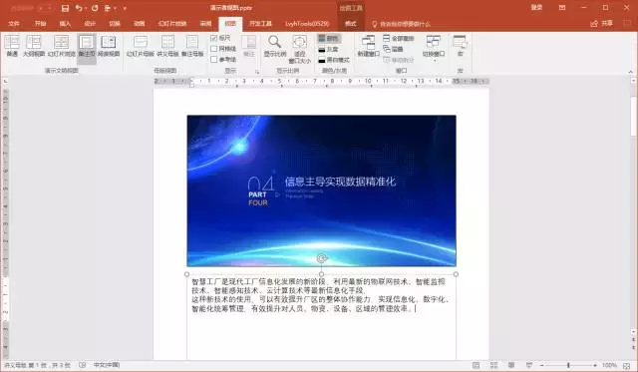Open the Transitions (切换) tab
This screenshot has height=372, width=638.
(x=115, y=24)
